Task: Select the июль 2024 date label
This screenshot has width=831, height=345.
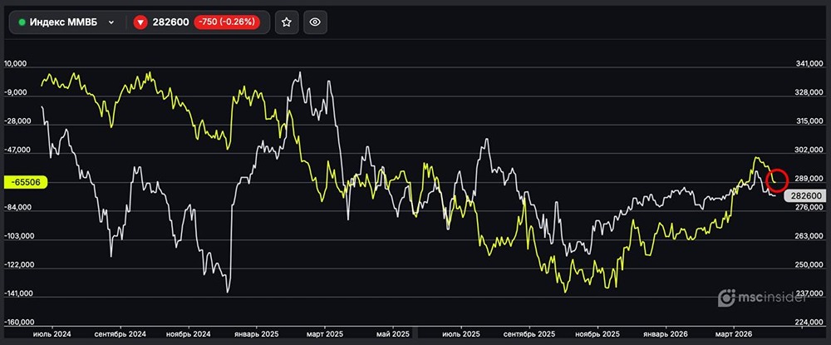Action: click(51, 333)
